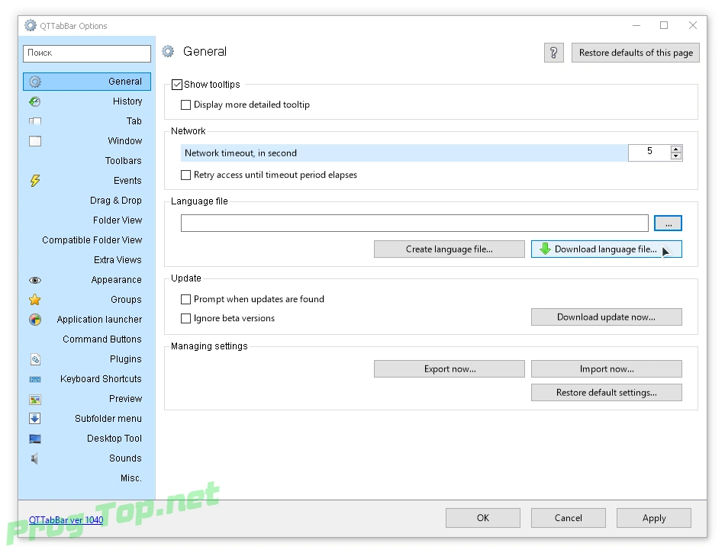This screenshot has height=553, width=725.
Task: Browse for language file with ellipsis button
Action: click(x=668, y=223)
